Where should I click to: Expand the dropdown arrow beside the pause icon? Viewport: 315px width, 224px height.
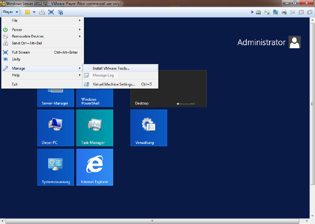click(34, 12)
